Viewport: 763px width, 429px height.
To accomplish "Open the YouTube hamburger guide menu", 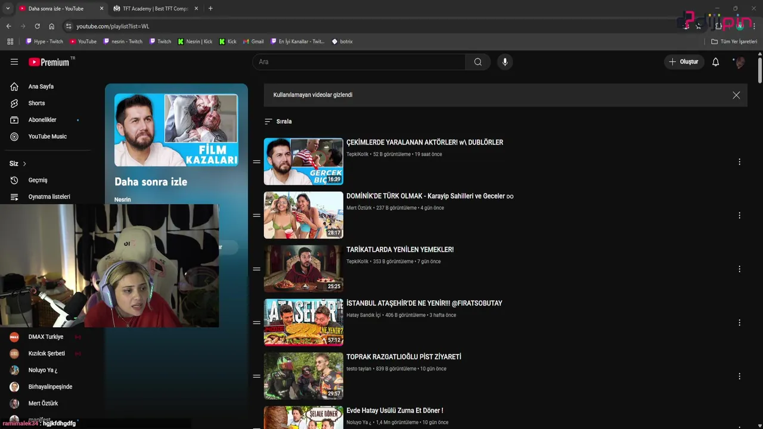I will (x=14, y=62).
